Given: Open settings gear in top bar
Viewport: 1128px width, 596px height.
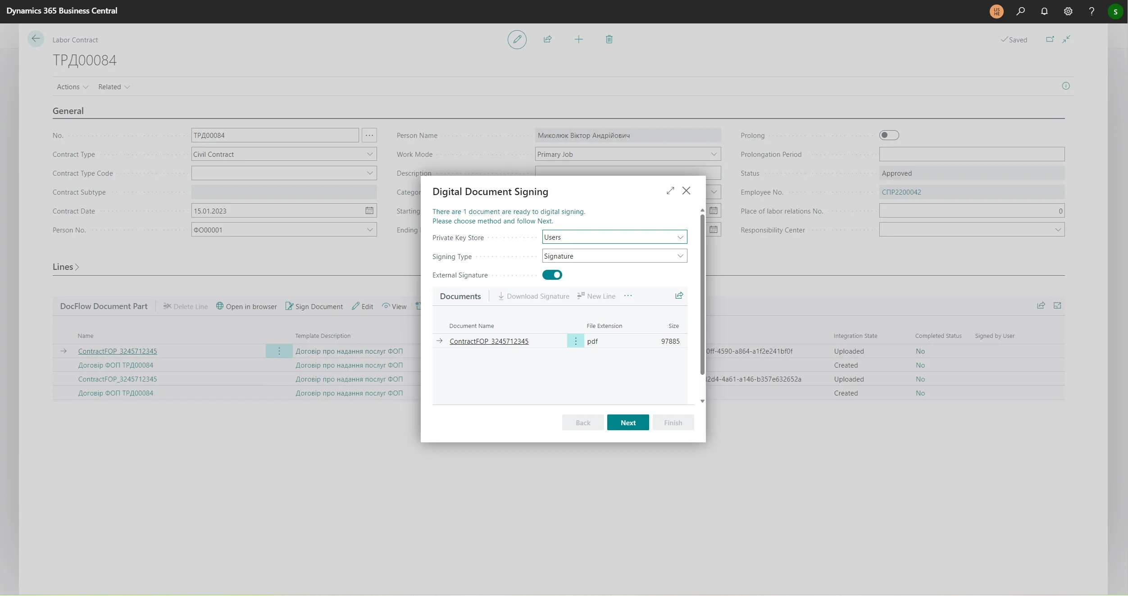Looking at the screenshot, I should [x=1068, y=11].
